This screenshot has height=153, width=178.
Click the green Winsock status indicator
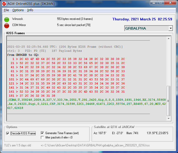(x=7, y=20)
